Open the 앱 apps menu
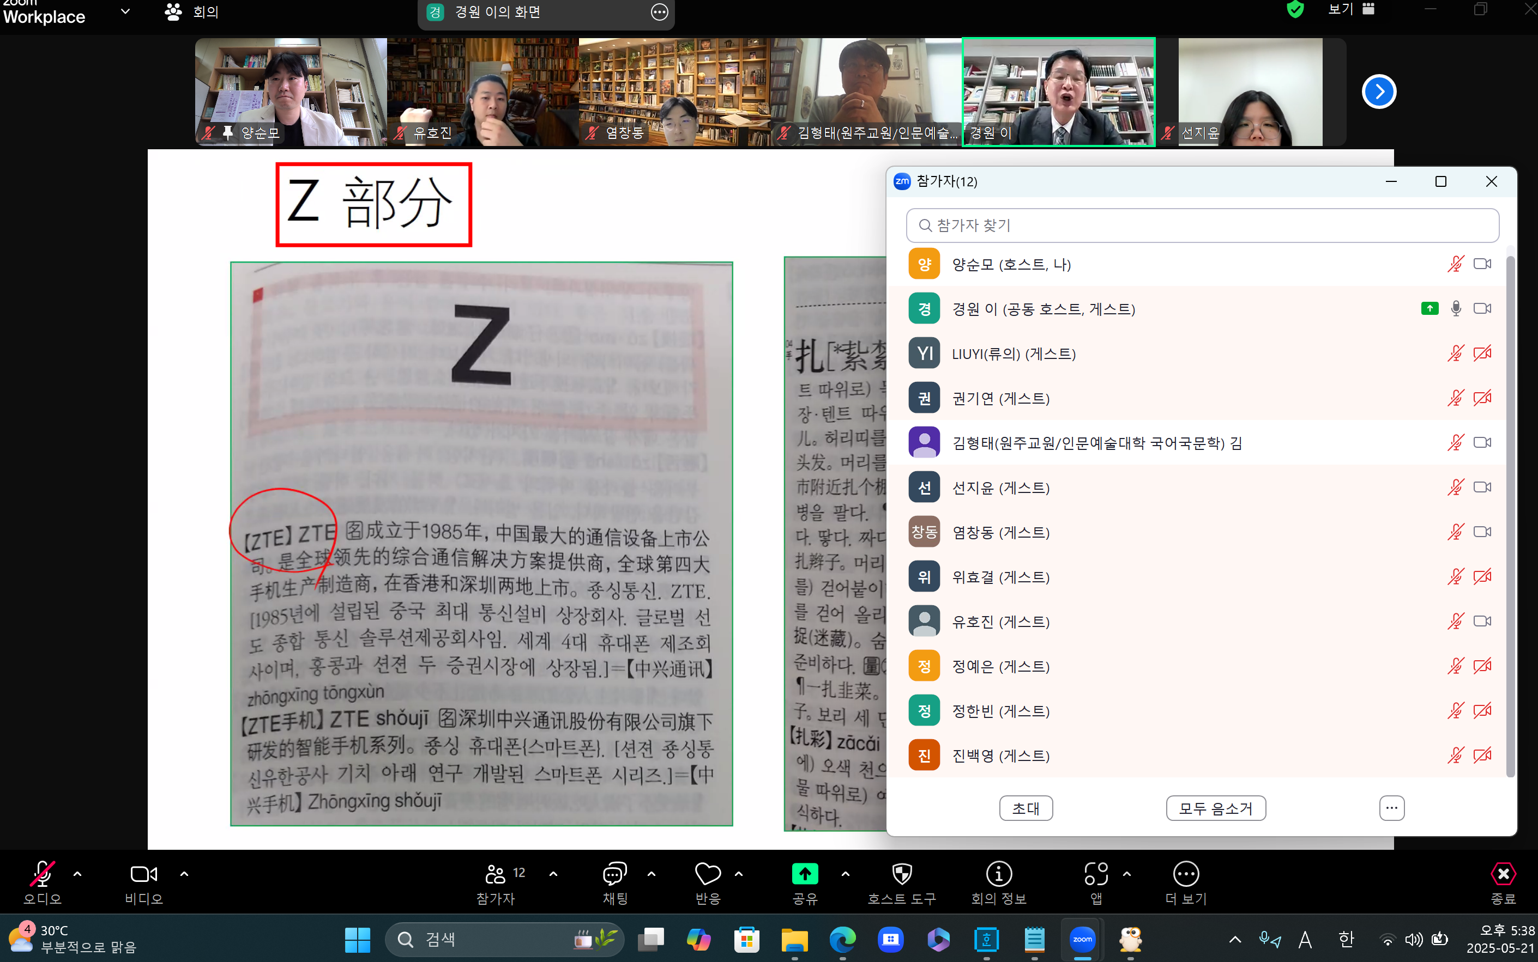Screen dimensions: 1538x962 tap(1096, 882)
